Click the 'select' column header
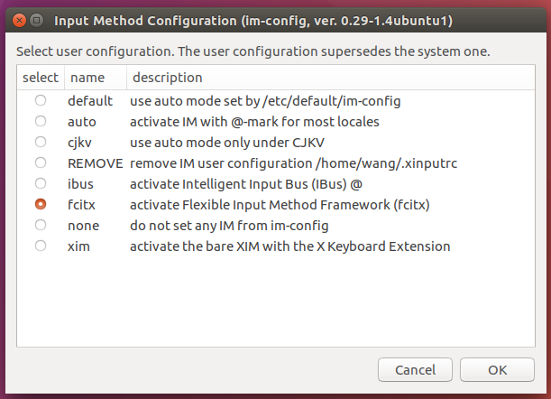The height and width of the screenshot is (399, 551). coord(41,78)
